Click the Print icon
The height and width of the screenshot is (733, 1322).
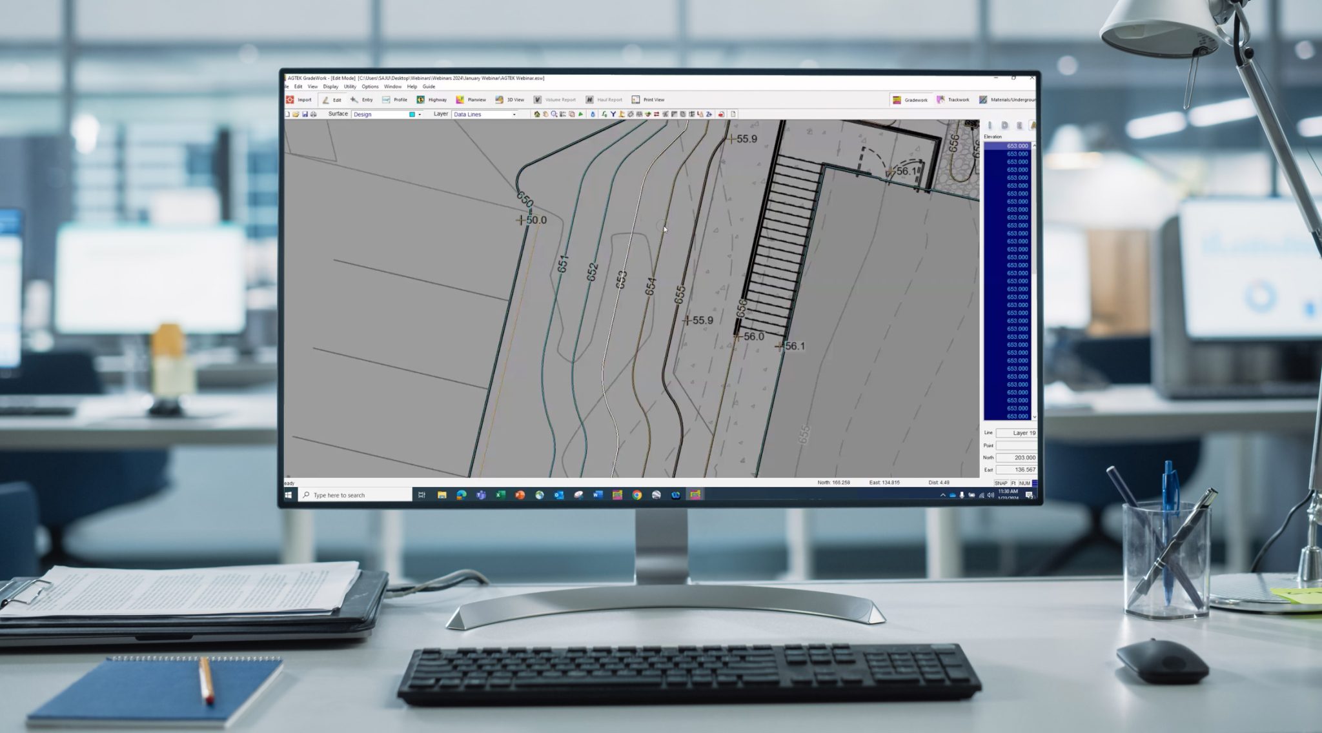[314, 114]
